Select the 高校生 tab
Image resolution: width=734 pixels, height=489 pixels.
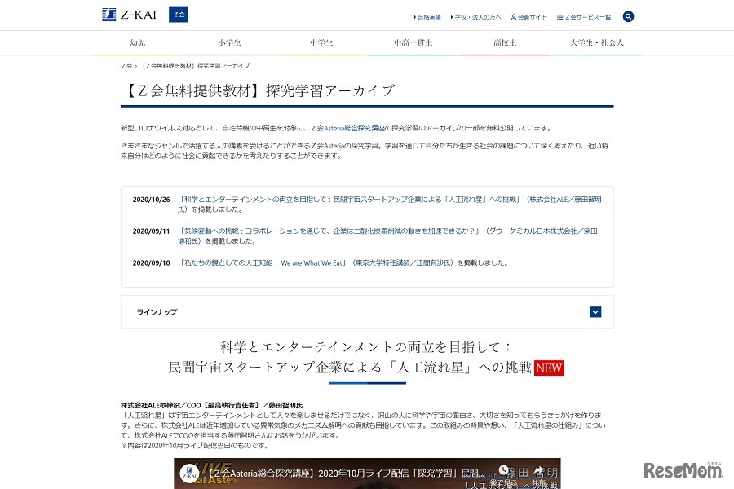tap(505, 42)
